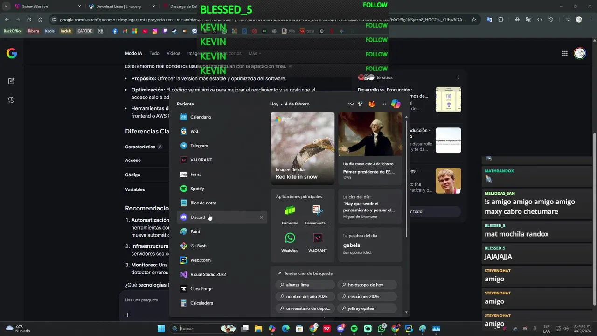Open Firma from recent apps
597x336 pixels.
pyautogui.click(x=222, y=175)
